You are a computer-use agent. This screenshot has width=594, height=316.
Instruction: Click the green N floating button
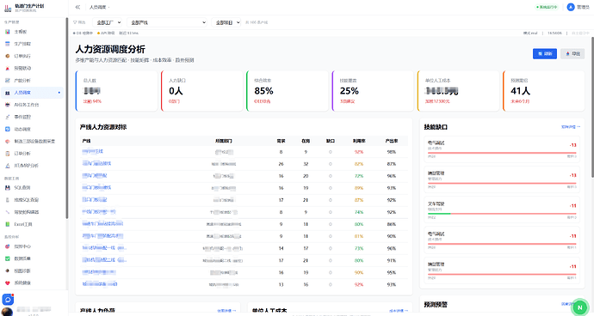coord(579,307)
